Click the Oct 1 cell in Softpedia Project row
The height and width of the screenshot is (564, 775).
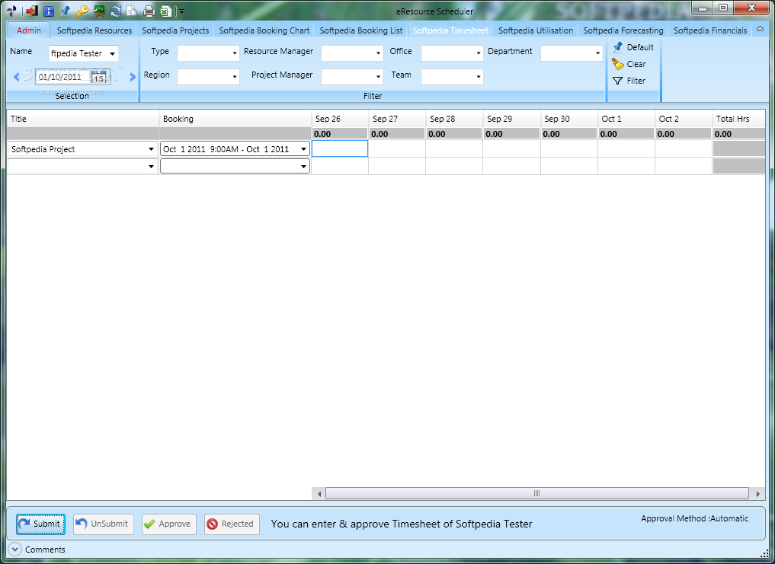(x=626, y=148)
